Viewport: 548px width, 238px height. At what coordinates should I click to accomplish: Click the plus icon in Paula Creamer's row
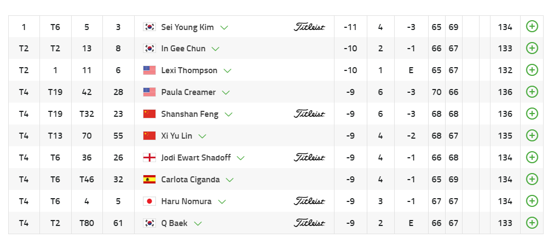click(532, 92)
